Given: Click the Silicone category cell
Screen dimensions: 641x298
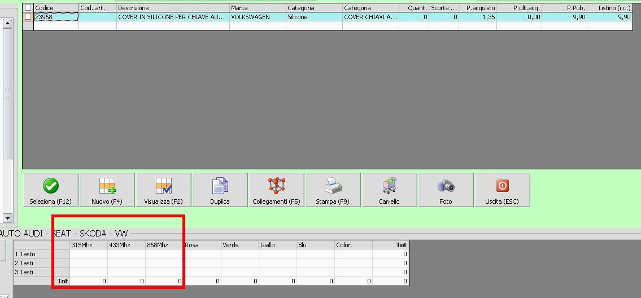Looking at the screenshot, I should pos(314,17).
